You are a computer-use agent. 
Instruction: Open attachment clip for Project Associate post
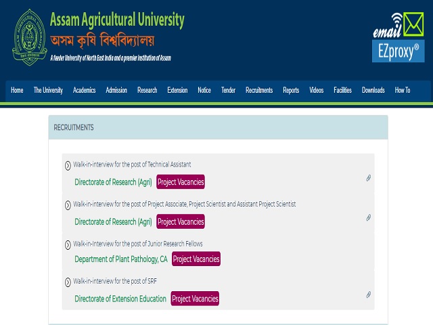(x=368, y=217)
